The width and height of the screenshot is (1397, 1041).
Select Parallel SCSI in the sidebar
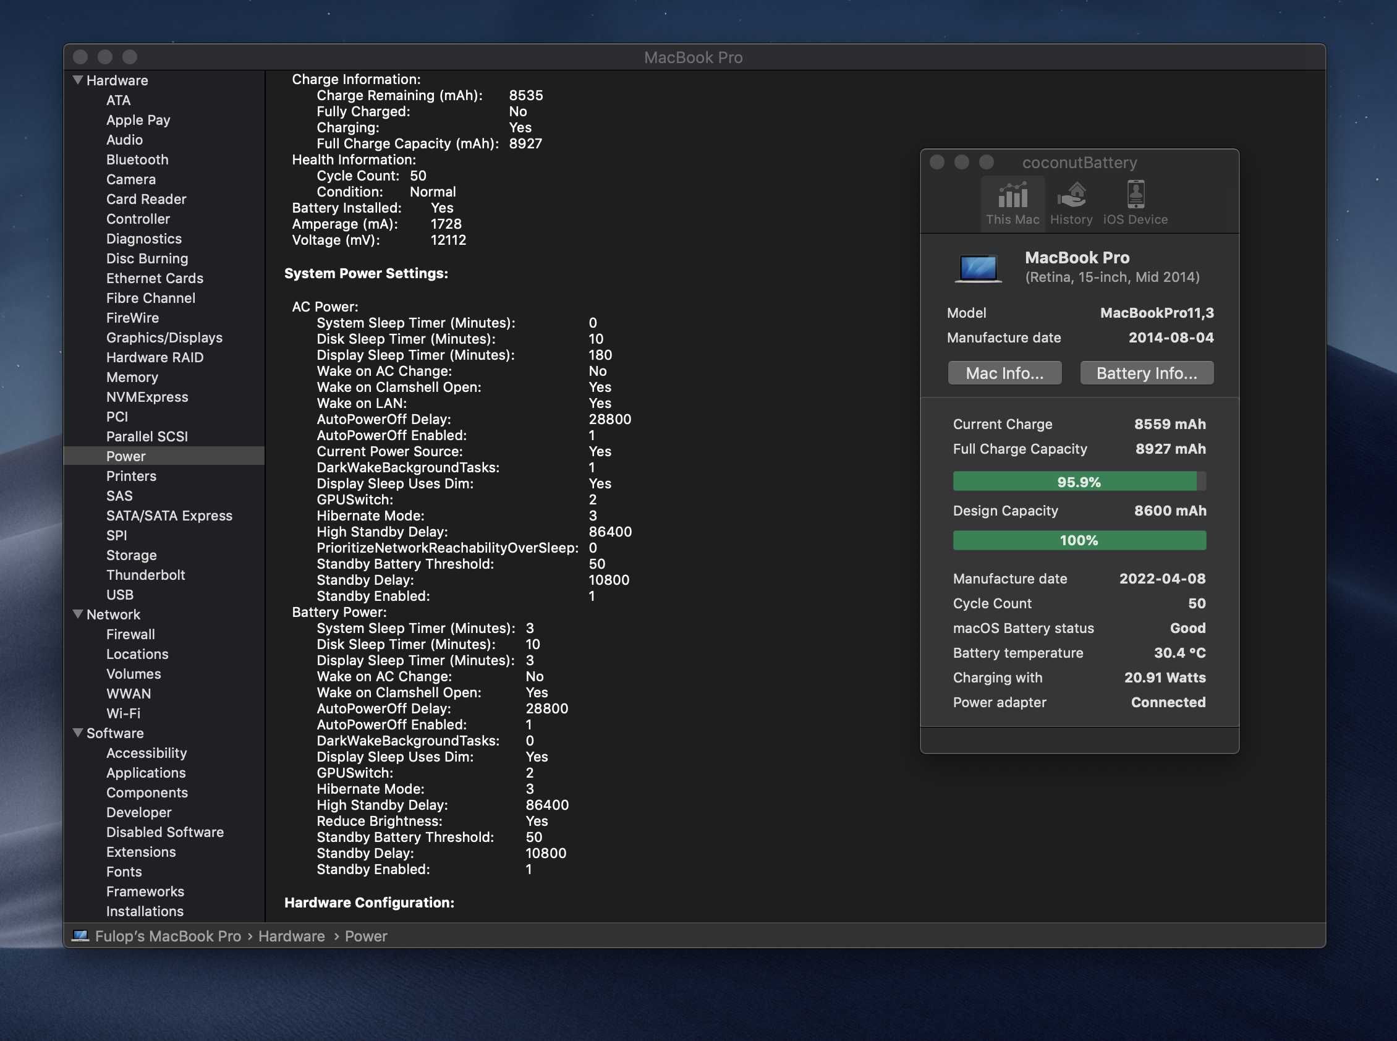pyautogui.click(x=147, y=436)
